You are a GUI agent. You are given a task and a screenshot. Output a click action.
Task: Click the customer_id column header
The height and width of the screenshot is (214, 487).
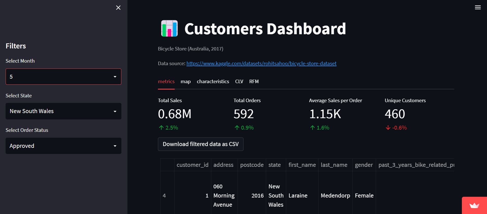coord(192,165)
